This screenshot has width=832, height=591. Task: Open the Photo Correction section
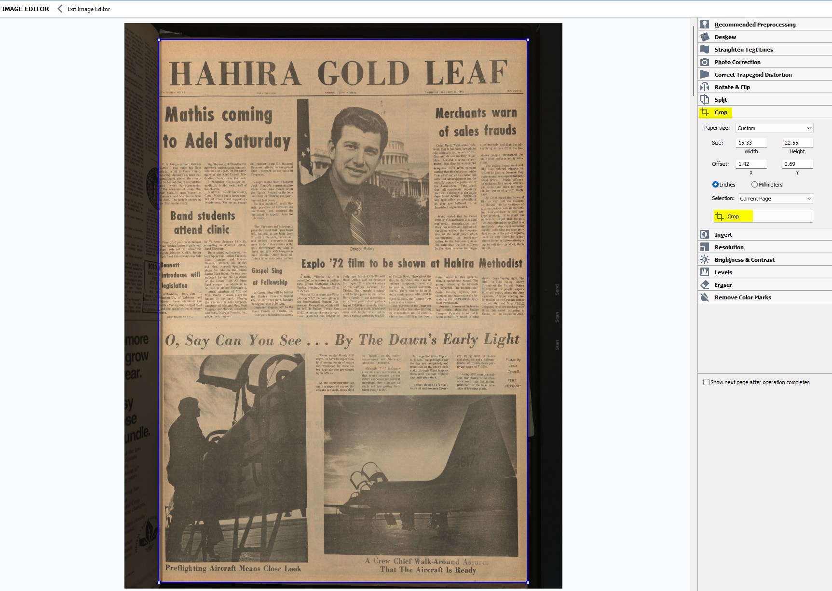pos(737,62)
